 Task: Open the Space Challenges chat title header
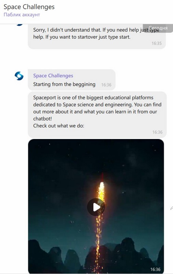point(29,7)
